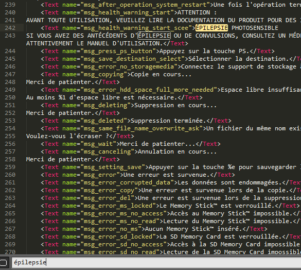Click the attribute value msg_error_sd_no_access

(123, 244)
